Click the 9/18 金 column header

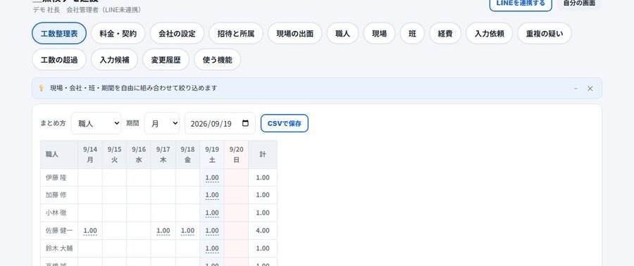click(x=187, y=155)
